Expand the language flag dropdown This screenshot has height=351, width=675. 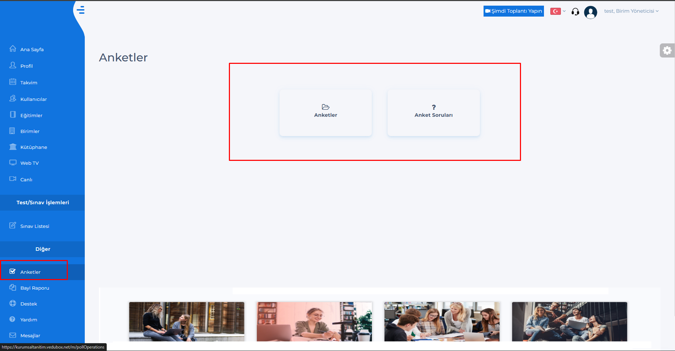click(558, 11)
